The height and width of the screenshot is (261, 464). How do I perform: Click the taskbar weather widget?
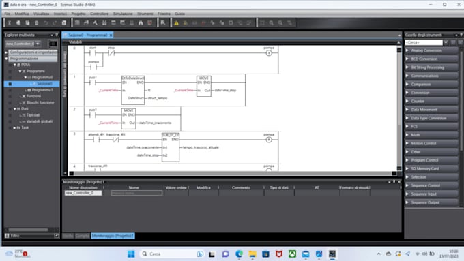click(18, 254)
